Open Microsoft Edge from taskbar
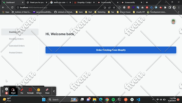 (x=101, y=100)
